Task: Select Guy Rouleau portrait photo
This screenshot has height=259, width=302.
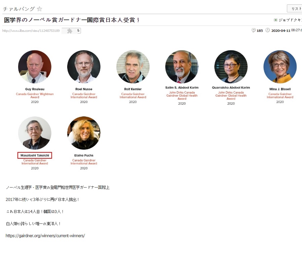Action: pos(35,67)
